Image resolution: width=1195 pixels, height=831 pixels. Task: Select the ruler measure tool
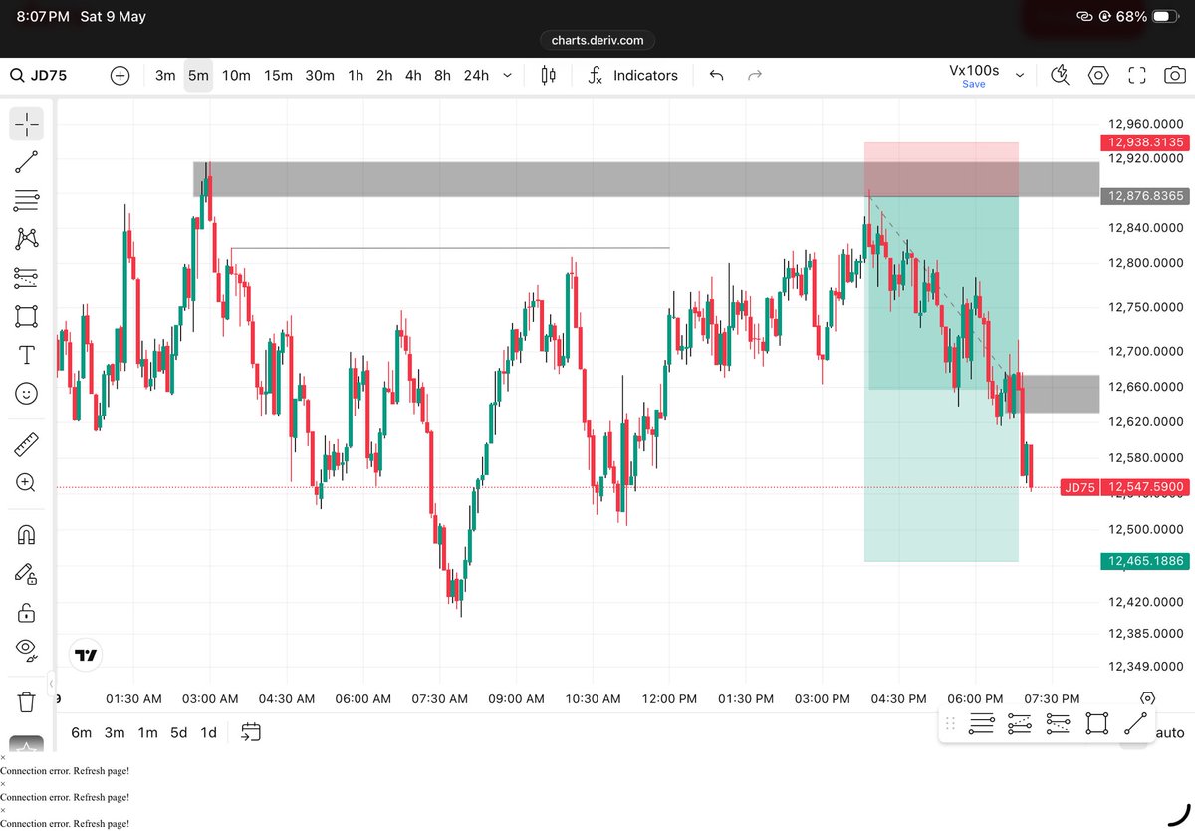tap(27, 443)
